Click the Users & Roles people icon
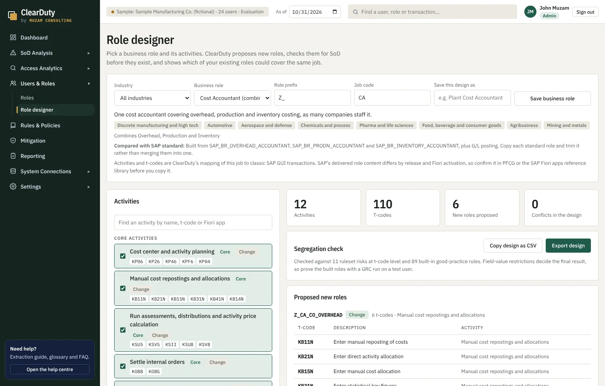This screenshot has width=605, height=386. pos(13,83)
